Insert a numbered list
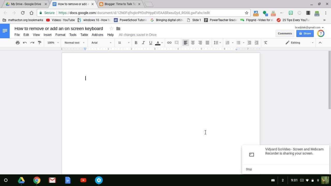Viewport: 331px width, 186px height. click(x=228, y=43)
